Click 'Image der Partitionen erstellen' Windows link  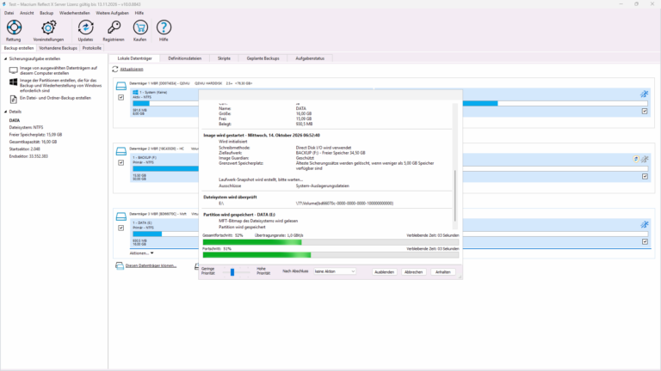61,85
